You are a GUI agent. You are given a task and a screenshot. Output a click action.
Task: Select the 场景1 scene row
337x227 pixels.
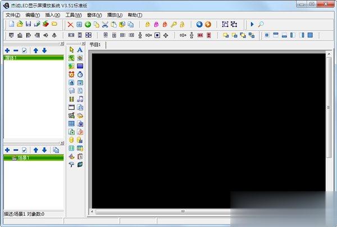pyautogui.click(x=34, y=157)
